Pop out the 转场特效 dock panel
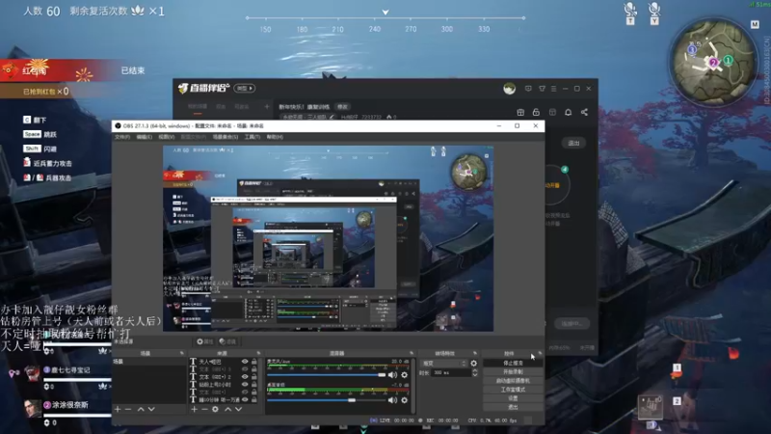 click(x=474, y=353)
